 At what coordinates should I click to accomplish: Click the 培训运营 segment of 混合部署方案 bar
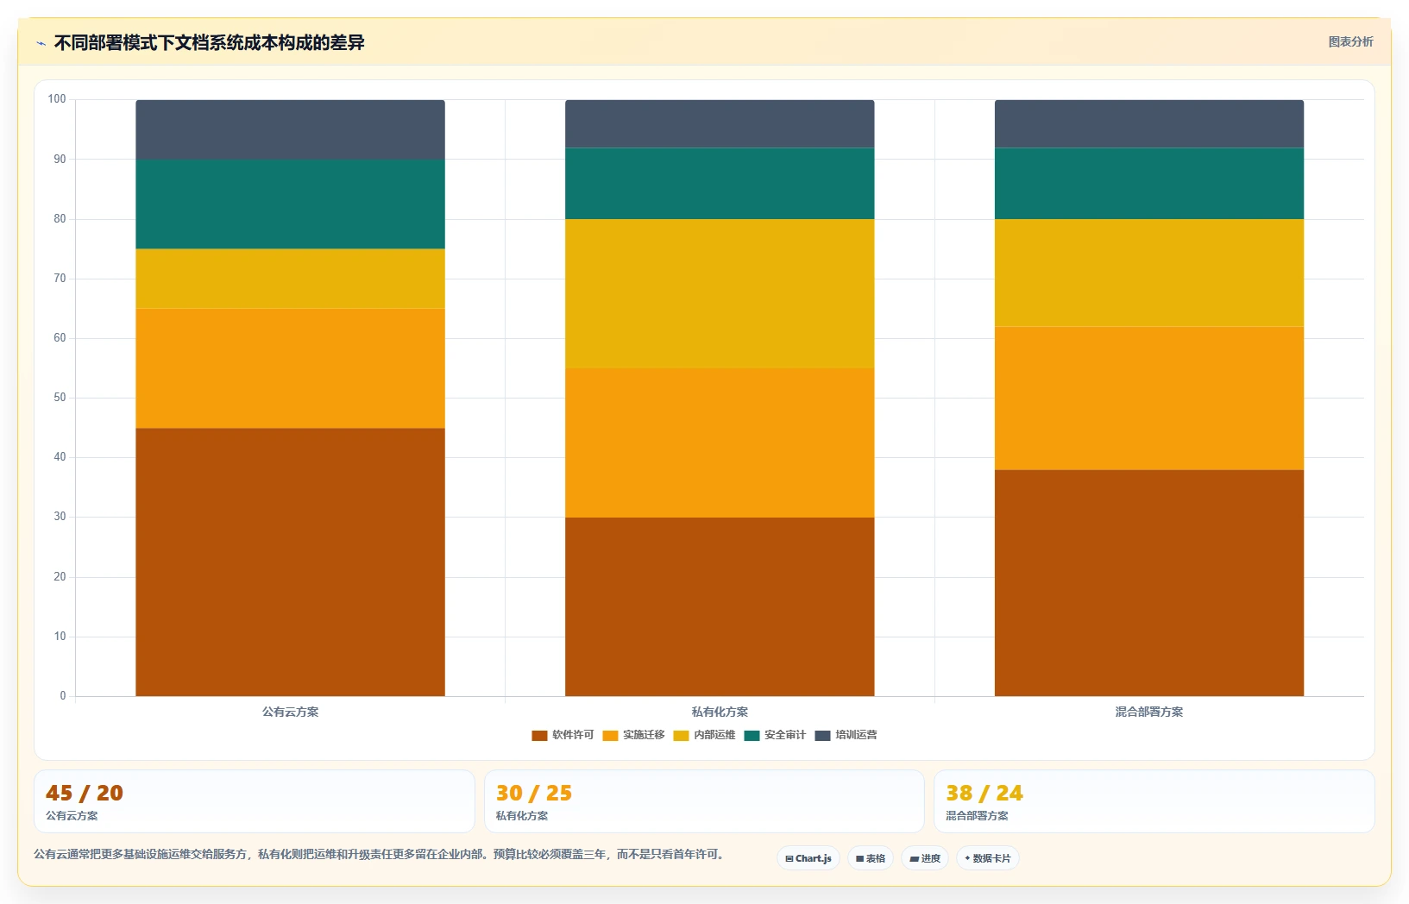[1149, 123]
